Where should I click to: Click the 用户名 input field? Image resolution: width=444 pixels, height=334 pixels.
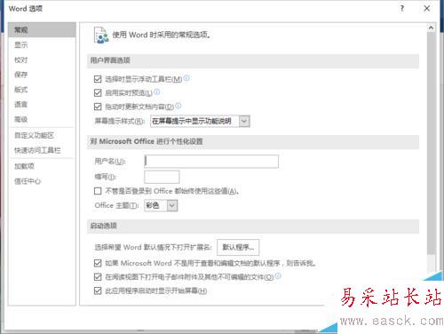(x=211, y=162)
